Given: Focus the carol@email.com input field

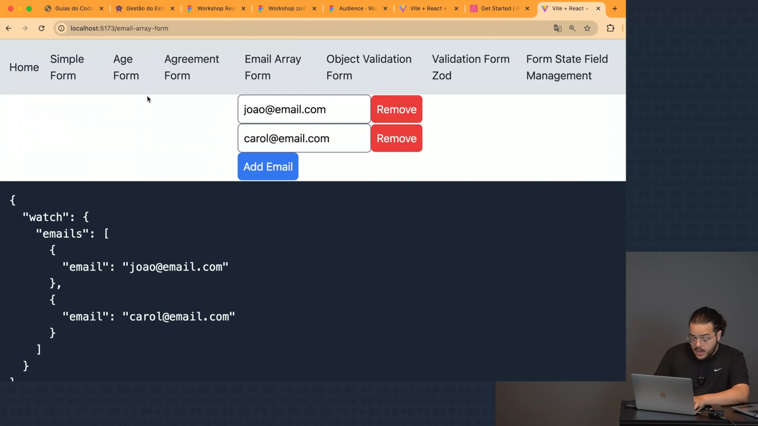Looking at the screenshot, I should coord(304,138).
